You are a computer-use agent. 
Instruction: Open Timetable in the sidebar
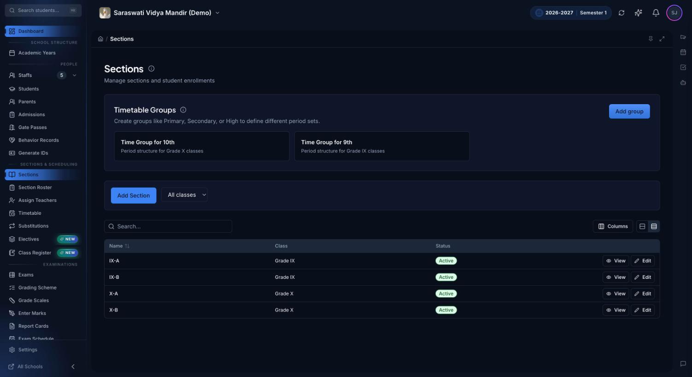pos(43,213)
